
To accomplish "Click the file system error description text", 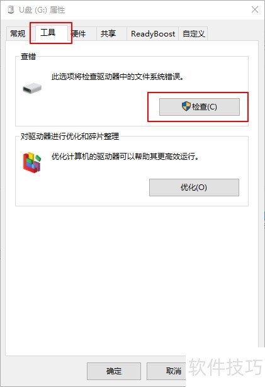I will pyautogui.click(x=118, y=77).
